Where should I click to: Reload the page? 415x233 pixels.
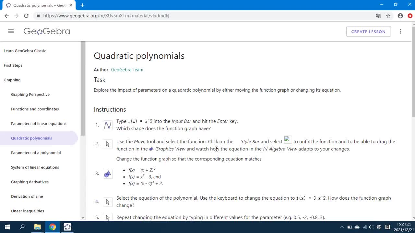pos(26,16)
